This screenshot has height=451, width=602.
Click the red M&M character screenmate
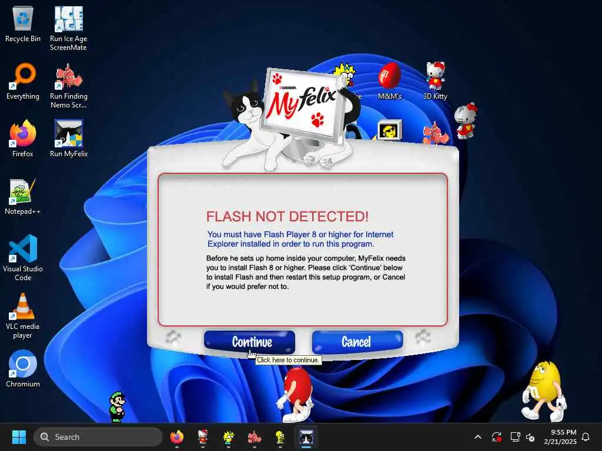(x=296, y=394)
